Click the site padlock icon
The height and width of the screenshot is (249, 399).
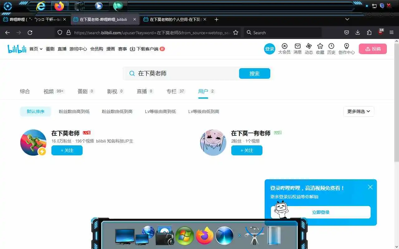(69, 33)
